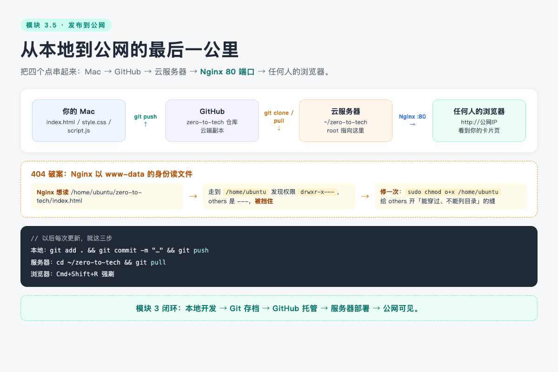Click text 云端副本 in the GitHub card
558x372 pixels.
pos(212,131)
